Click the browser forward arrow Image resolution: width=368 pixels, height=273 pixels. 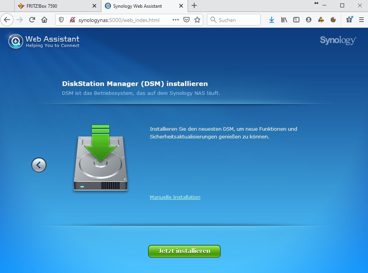[x=20, y=20]
